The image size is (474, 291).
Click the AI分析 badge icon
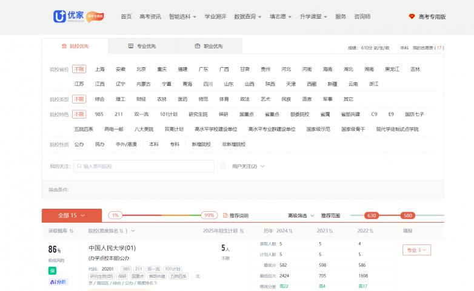pyautogui.click(x=58, y=282)
